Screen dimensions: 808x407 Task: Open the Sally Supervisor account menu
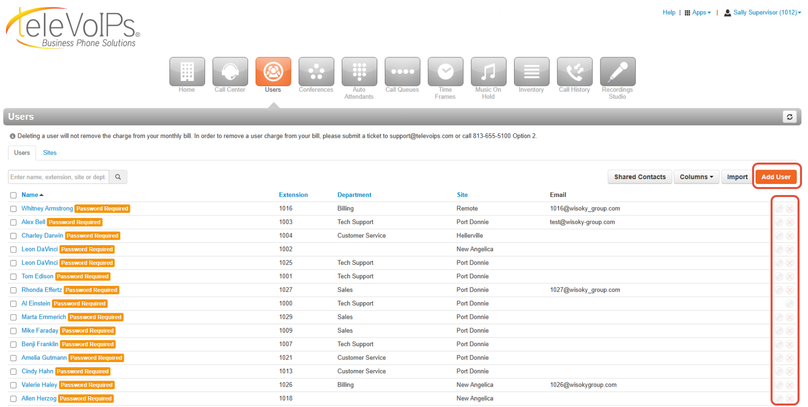[763, 12]
